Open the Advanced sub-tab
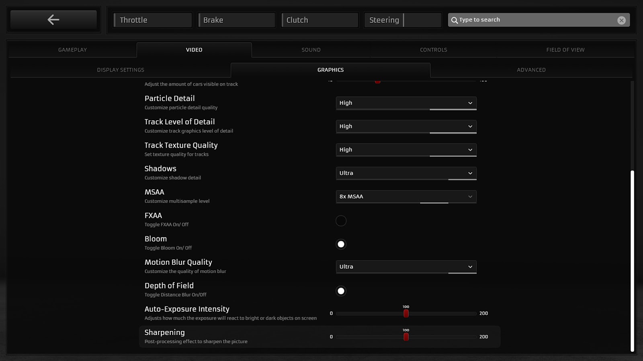This screenshot has height=361, width=643. coord(531,70)
